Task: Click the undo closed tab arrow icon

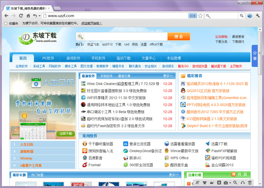Action: tap(35, 16)
